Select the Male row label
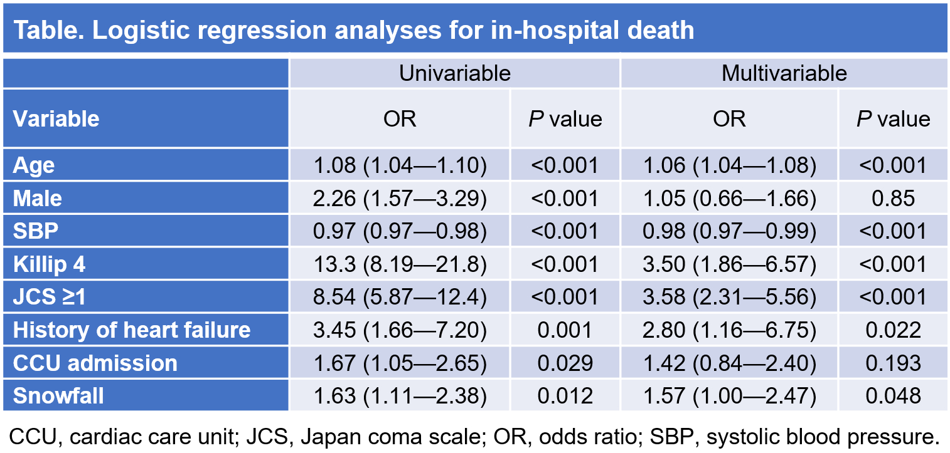This screenshot has width=950, height=453. (38, 199)
